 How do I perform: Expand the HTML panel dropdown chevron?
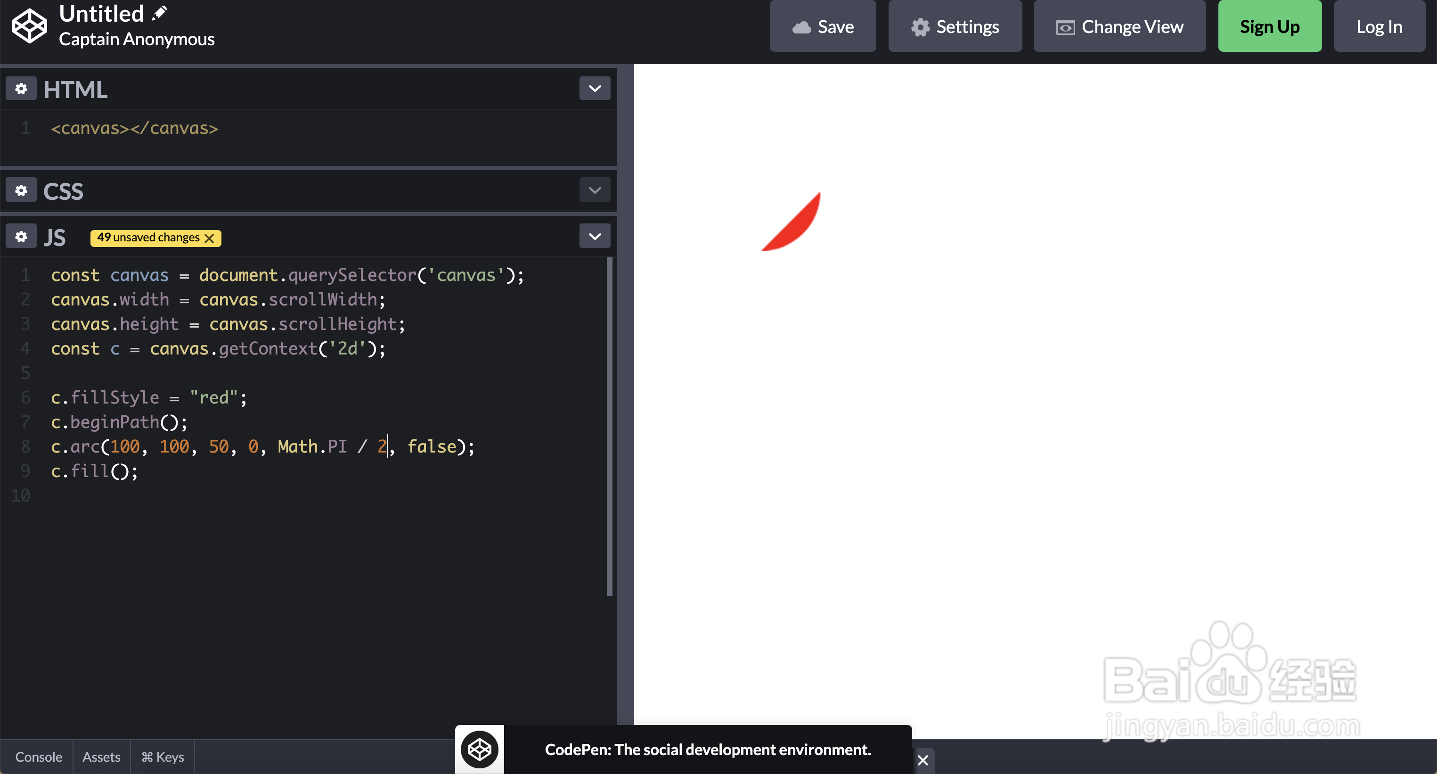click(595, 89)
